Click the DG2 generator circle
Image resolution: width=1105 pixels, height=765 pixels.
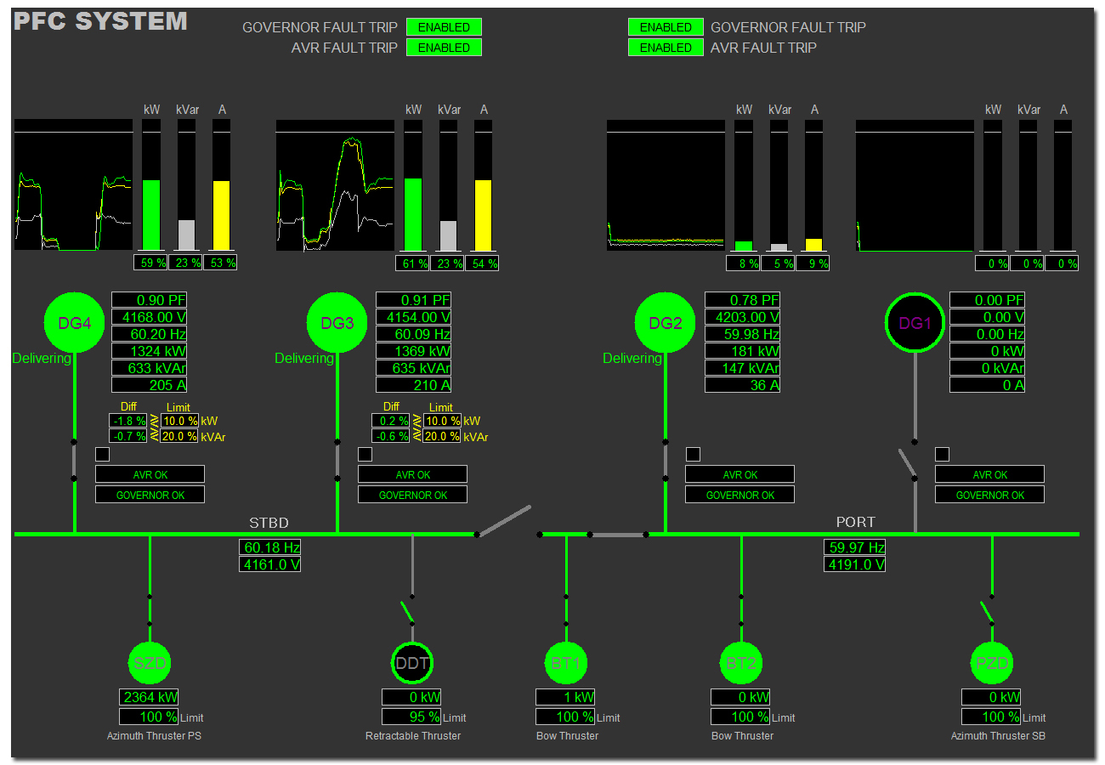(x=665, y=322)
